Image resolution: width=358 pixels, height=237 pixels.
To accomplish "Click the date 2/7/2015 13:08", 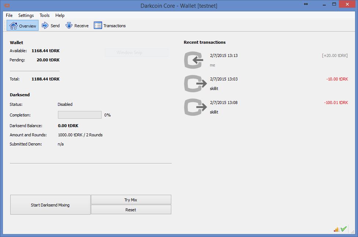I will click(224, 103).
